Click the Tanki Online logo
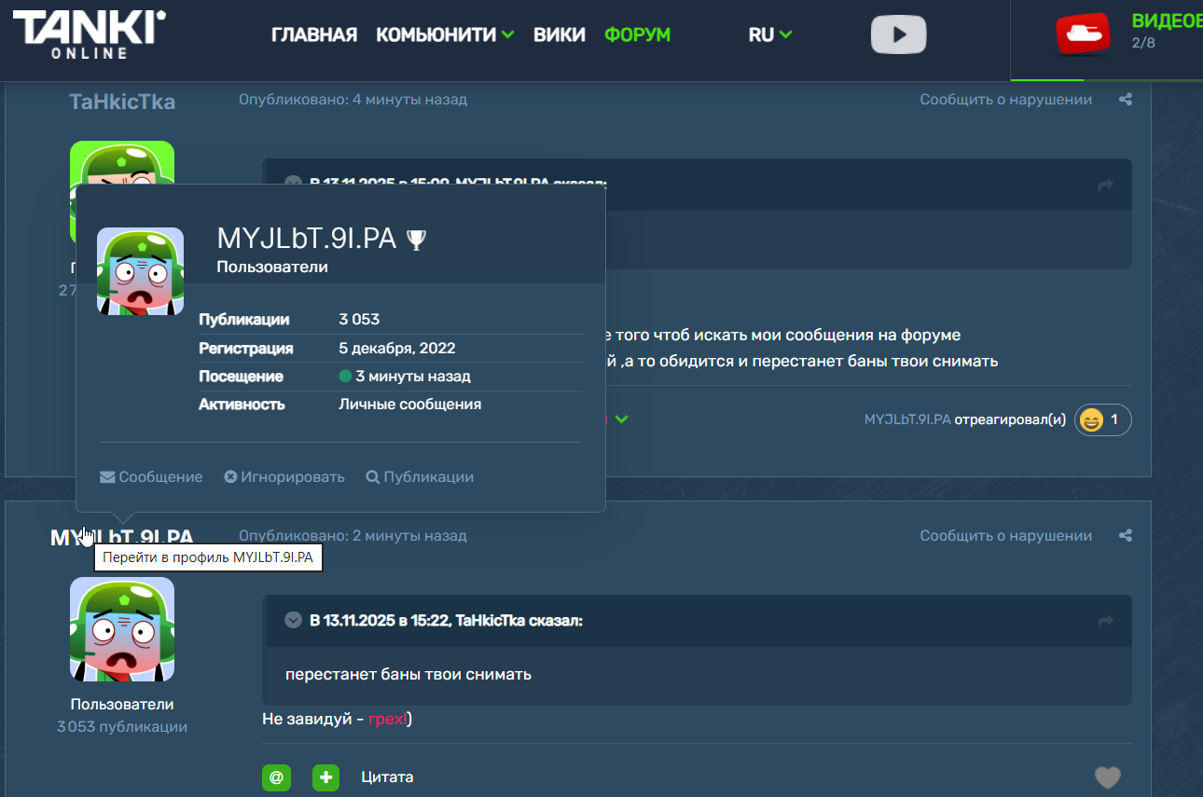1203x797 pixels. [x=90, y=35]
